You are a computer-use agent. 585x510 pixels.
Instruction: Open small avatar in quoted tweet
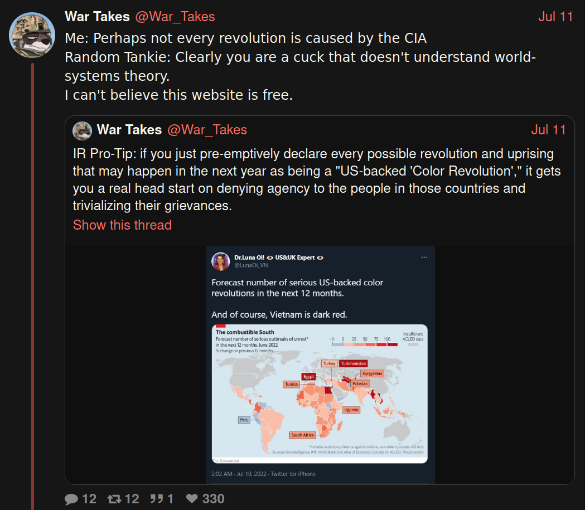click(x=82, y=130)
